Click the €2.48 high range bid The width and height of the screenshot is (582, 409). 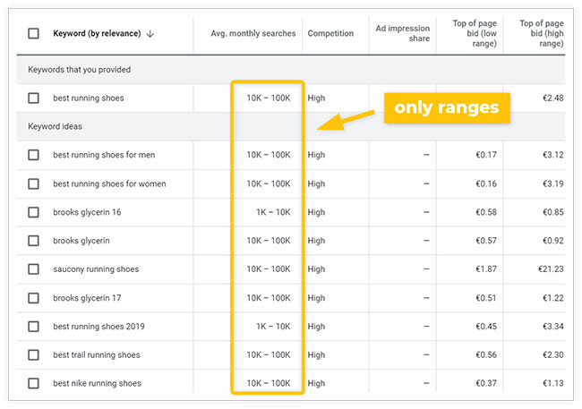point(552,98)
